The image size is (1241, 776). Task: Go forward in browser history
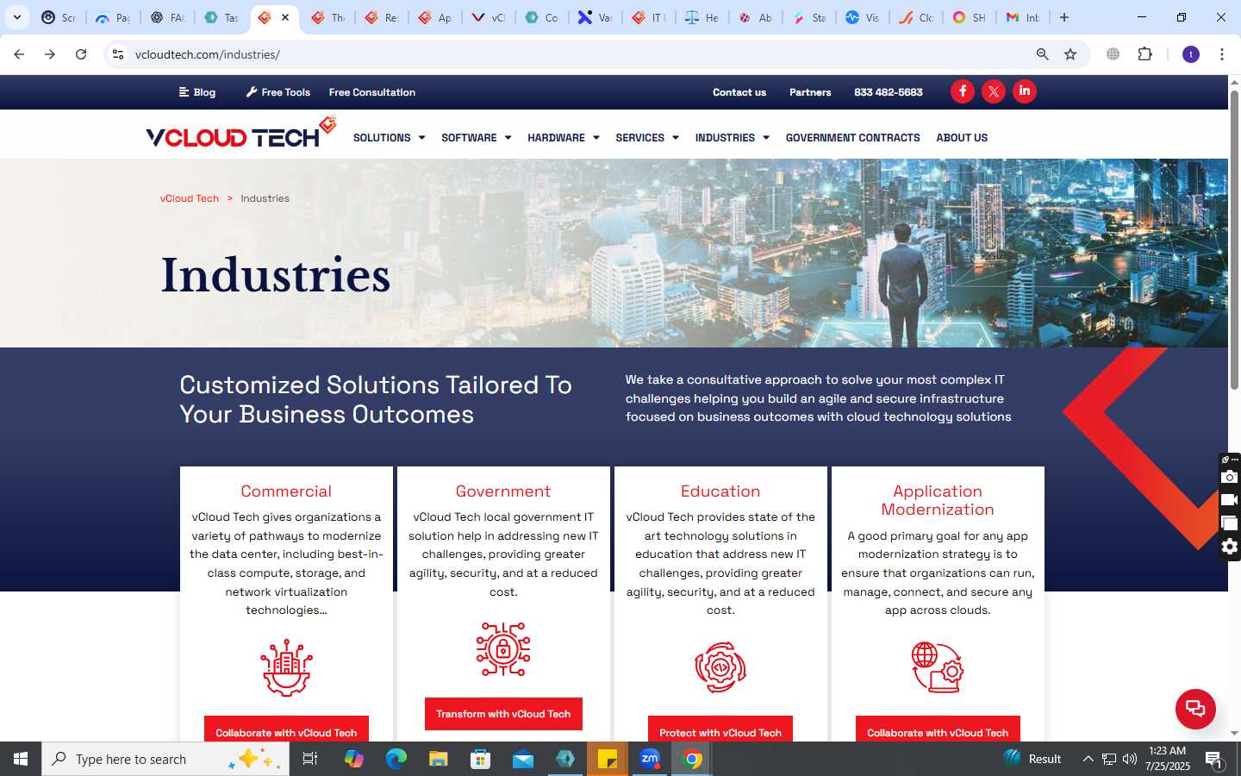coord(50,54)
